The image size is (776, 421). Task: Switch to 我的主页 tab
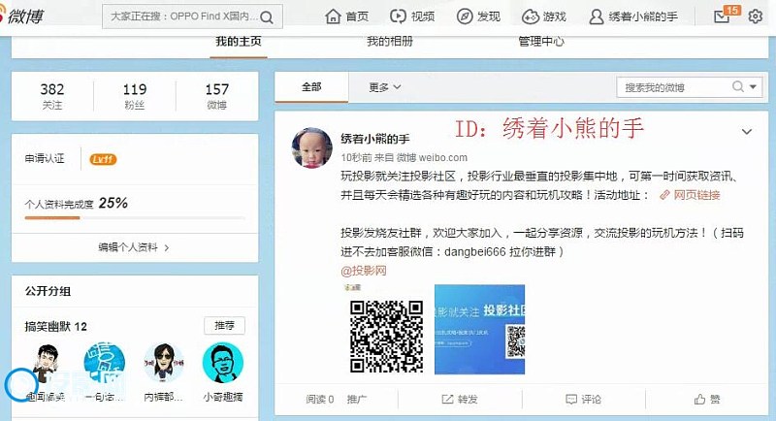(239, 42)
